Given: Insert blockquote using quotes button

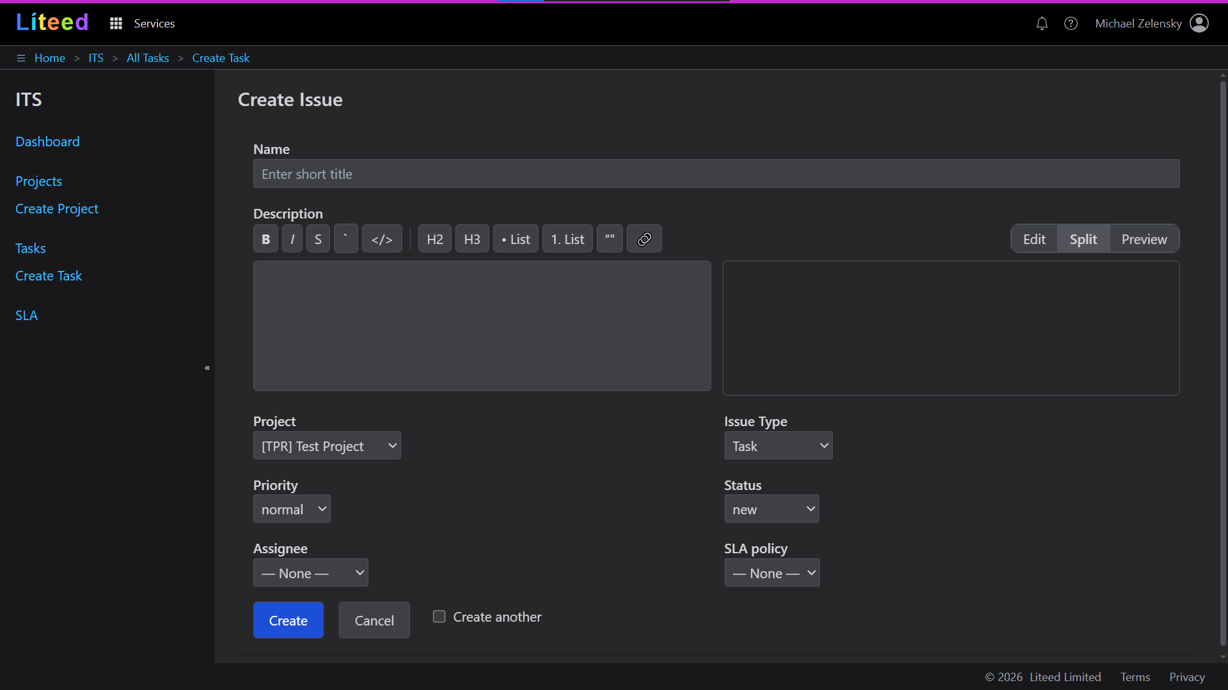Looking at the screenshot, I should [x=610, y=239].
